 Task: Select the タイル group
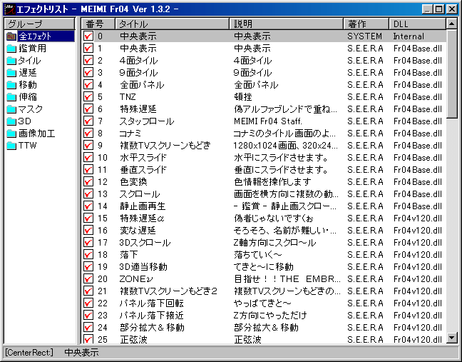tap(29, 61)
